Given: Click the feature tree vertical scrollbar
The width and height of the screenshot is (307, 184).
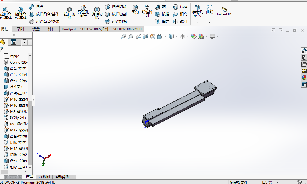Looking at the screenshot, I should 30,133.
